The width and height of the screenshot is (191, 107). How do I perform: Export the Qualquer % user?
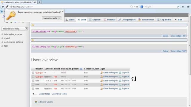coord(124,73)
